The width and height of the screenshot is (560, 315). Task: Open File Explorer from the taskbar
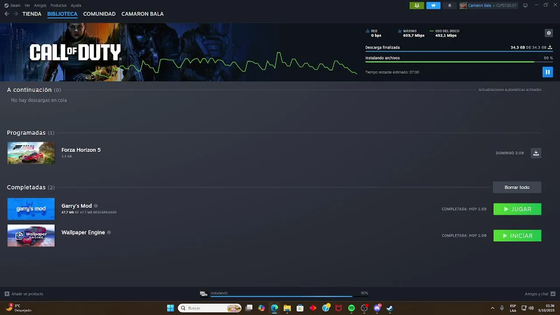(287, 308)
